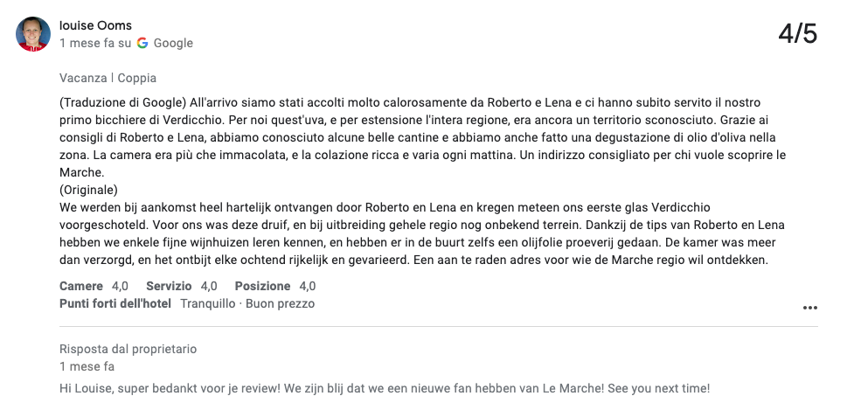This screenshot has width=854, height=410.
Task: Open the three-dot review options menu
Action: [x=810, y=308]
